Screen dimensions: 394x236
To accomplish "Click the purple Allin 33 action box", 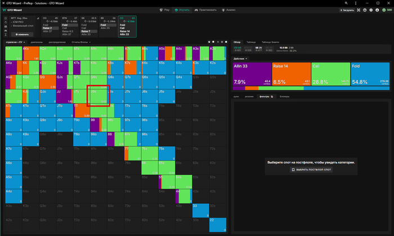I will click(x=252, y=74).
